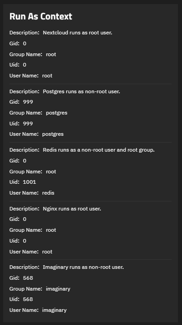
Task: Click the redis User Name value
Action: point(48,193)
